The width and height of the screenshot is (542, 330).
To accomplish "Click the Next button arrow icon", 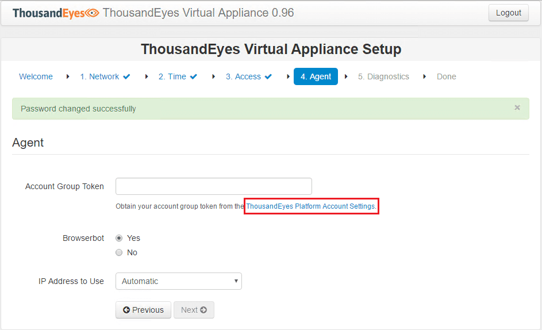I will (x=203, y=310).
